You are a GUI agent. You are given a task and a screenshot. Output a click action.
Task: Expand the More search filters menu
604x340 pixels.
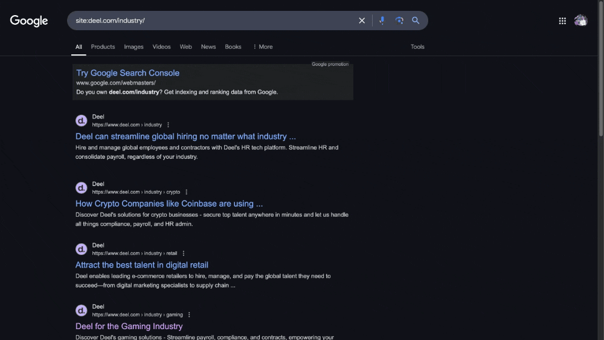click(263, 47)
